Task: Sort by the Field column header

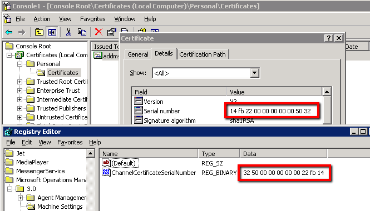Action: click(x=179, y=92)
